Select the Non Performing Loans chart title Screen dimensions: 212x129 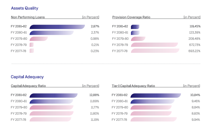[28, 17]
